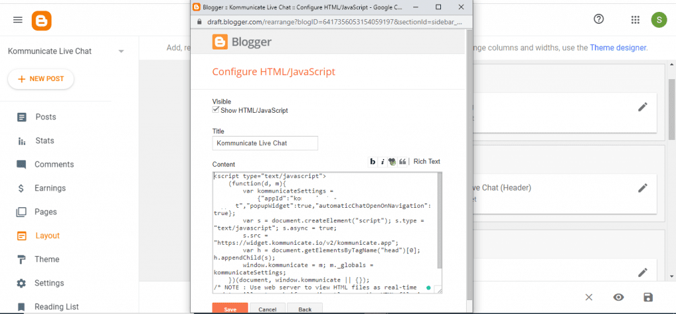
Task: Open the Theme designer link
Action: 618,47
